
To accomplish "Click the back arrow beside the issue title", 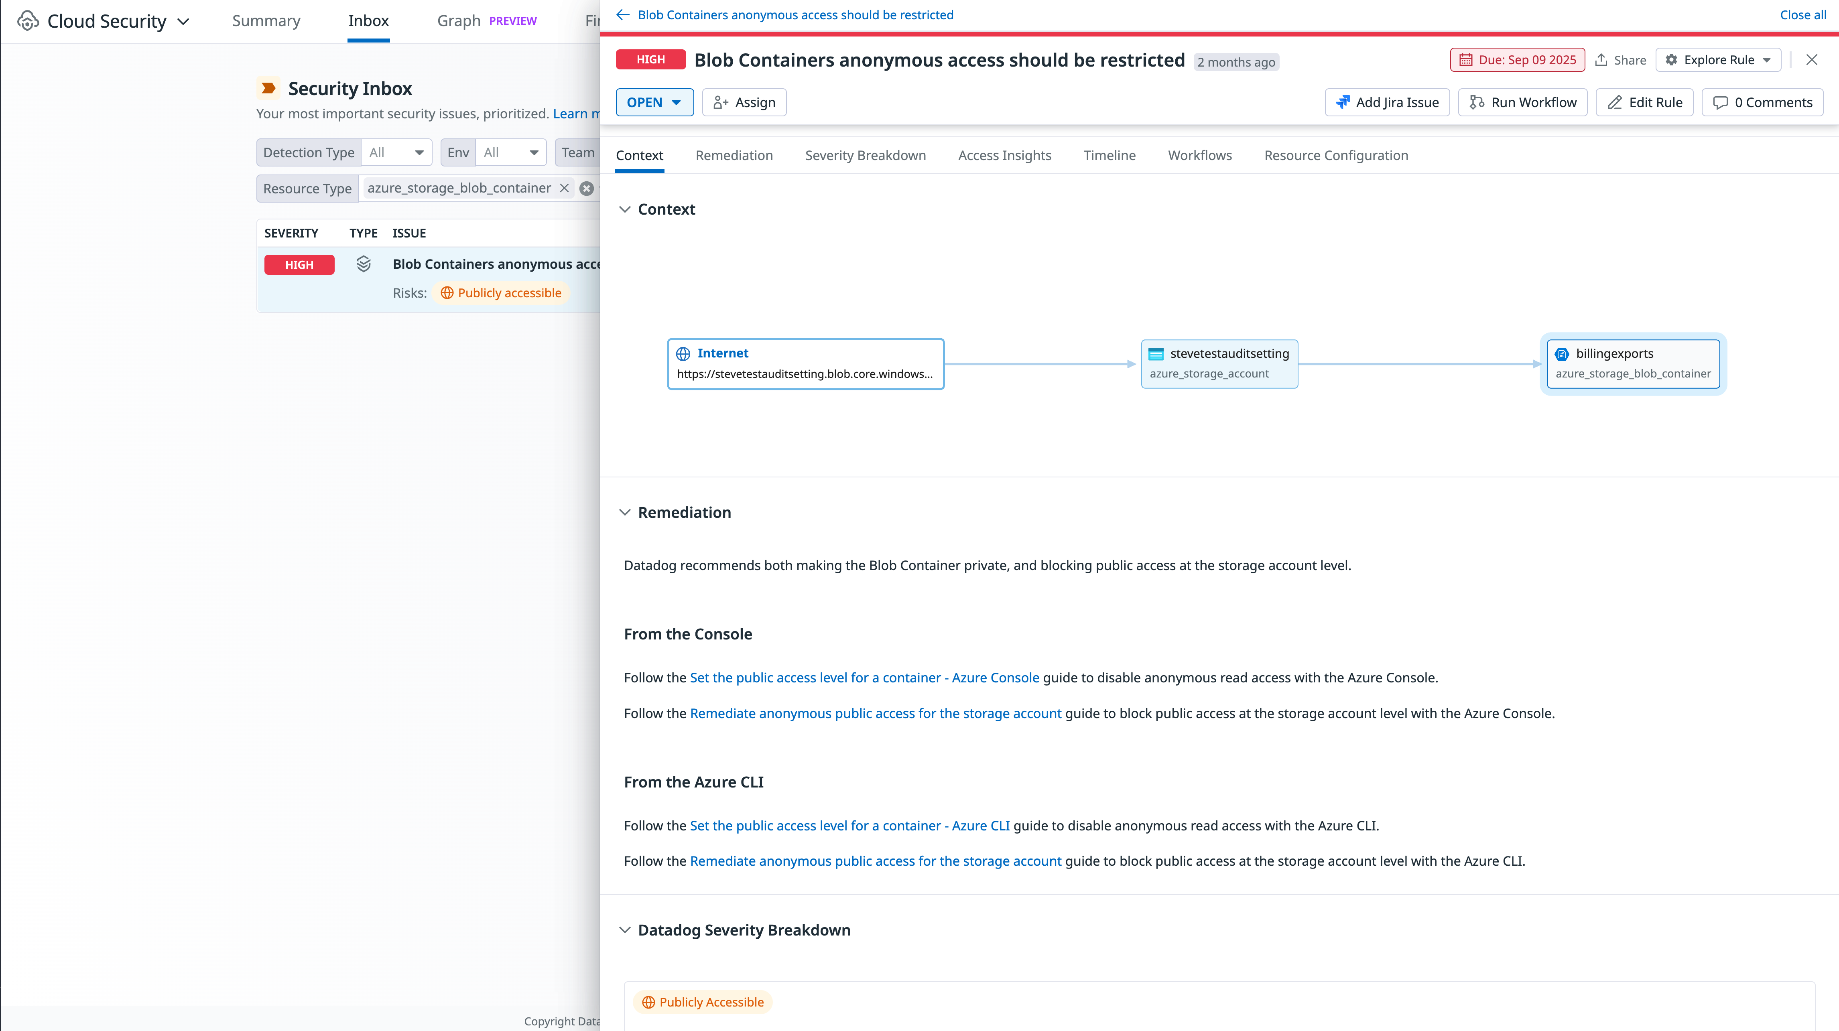I will coord(622,14).
